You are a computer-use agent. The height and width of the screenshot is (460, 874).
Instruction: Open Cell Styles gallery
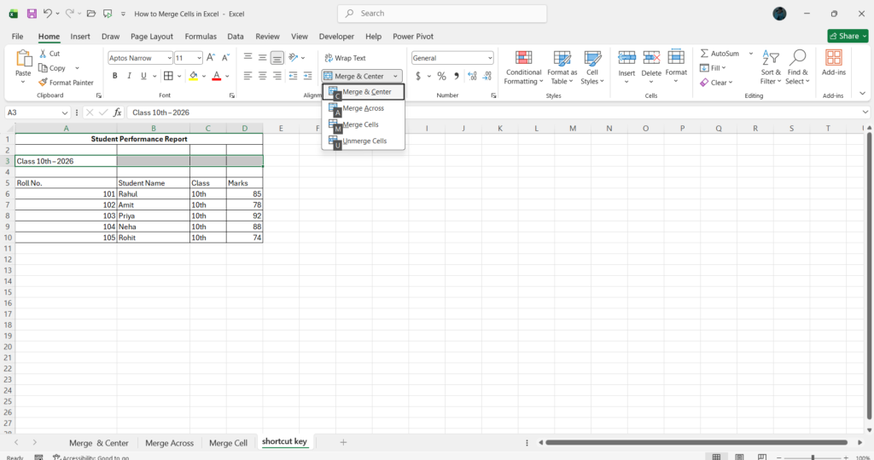[592, 68]
